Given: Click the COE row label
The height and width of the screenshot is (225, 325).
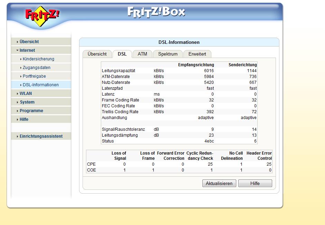Looking at the screenshot, I should click(x=92, y=170).
